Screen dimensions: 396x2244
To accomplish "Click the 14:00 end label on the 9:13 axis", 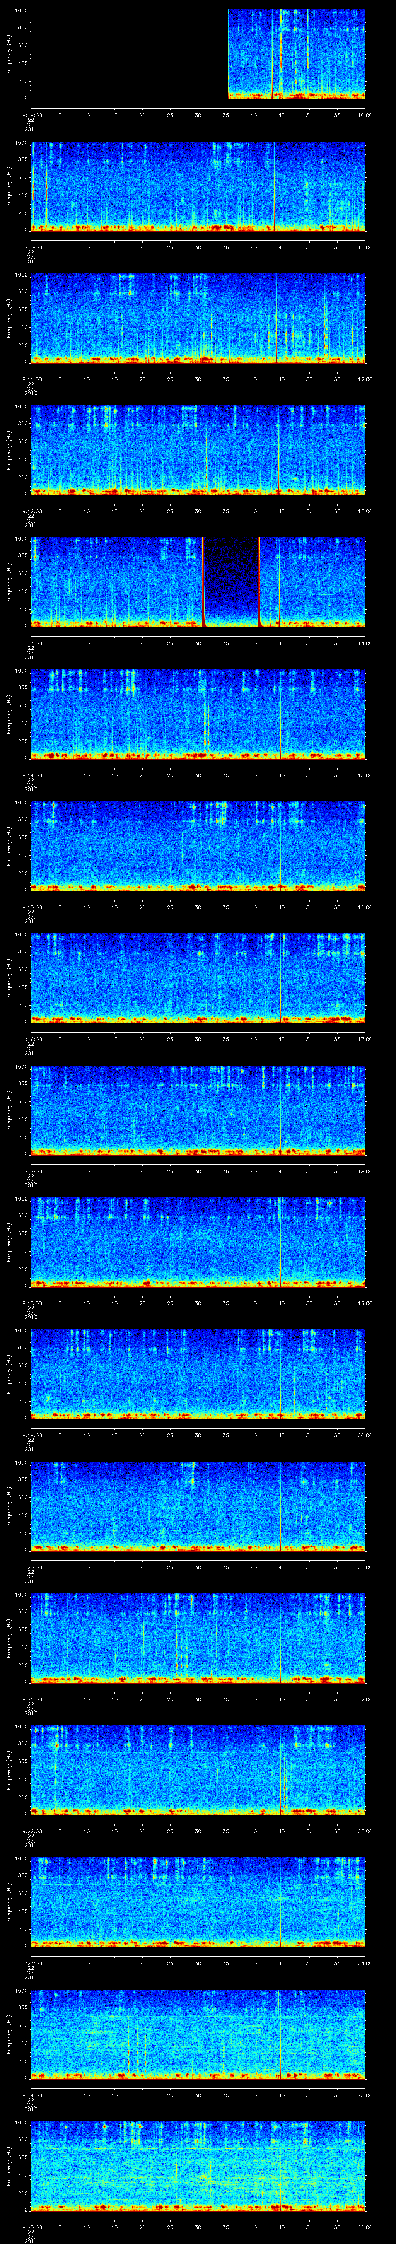I will point(365,643).
